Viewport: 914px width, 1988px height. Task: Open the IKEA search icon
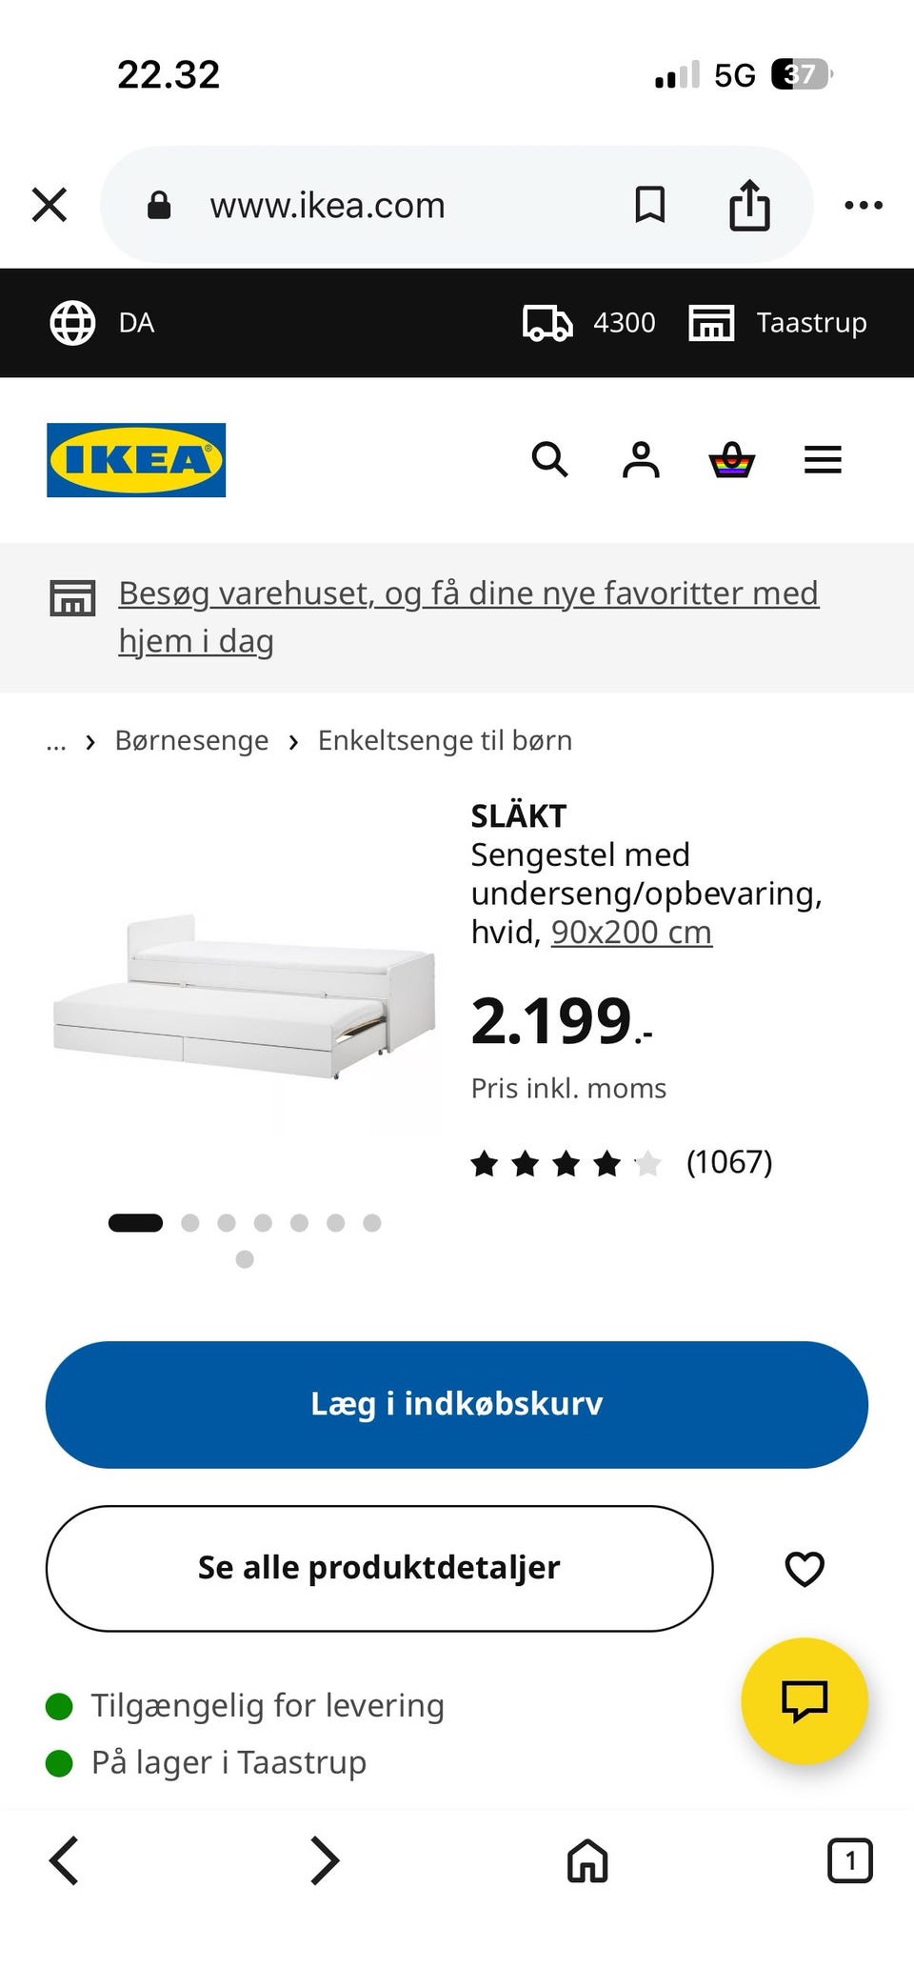click(549, 460)
